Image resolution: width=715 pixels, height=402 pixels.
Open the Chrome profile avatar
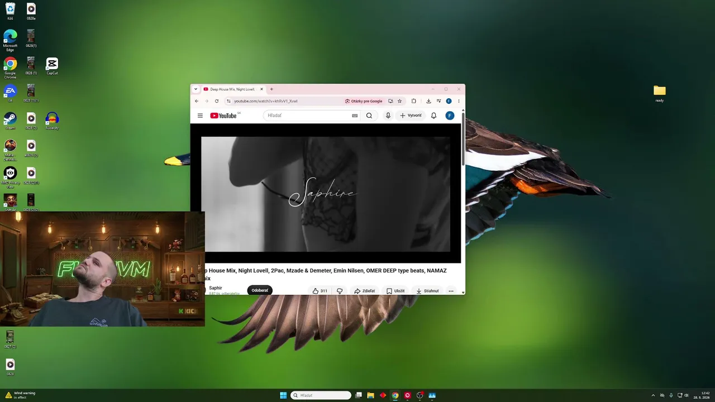point(449,101)
